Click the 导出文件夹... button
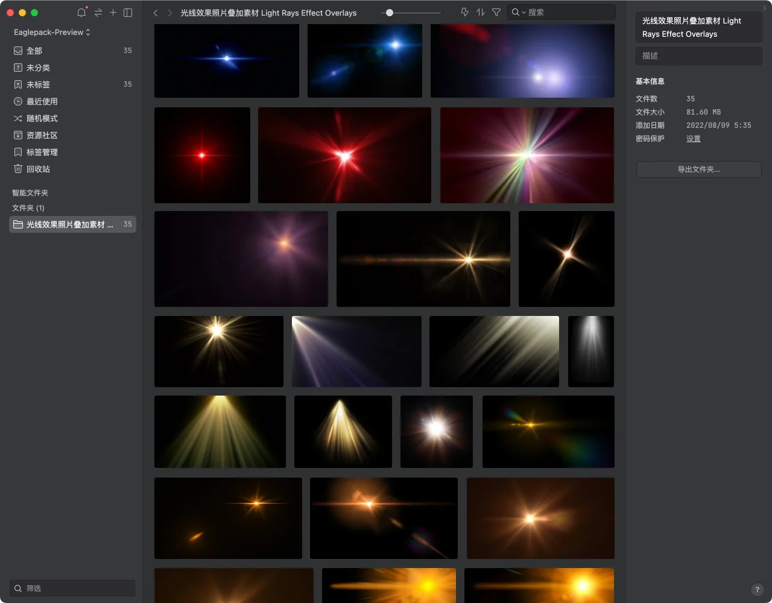Screen dimensions: 772x603 698,169
